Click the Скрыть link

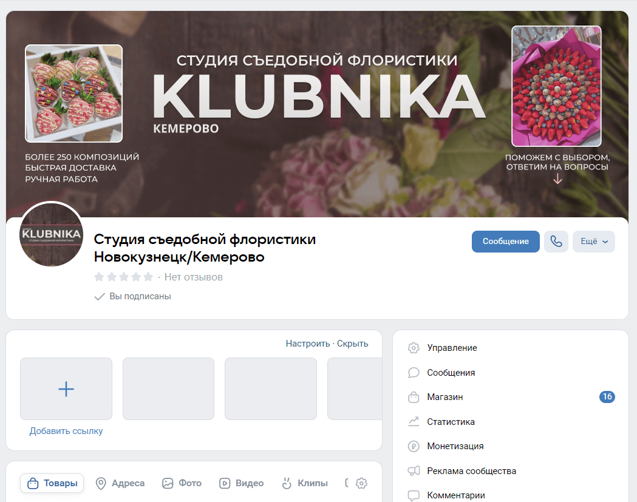click(x=352, y=344)
